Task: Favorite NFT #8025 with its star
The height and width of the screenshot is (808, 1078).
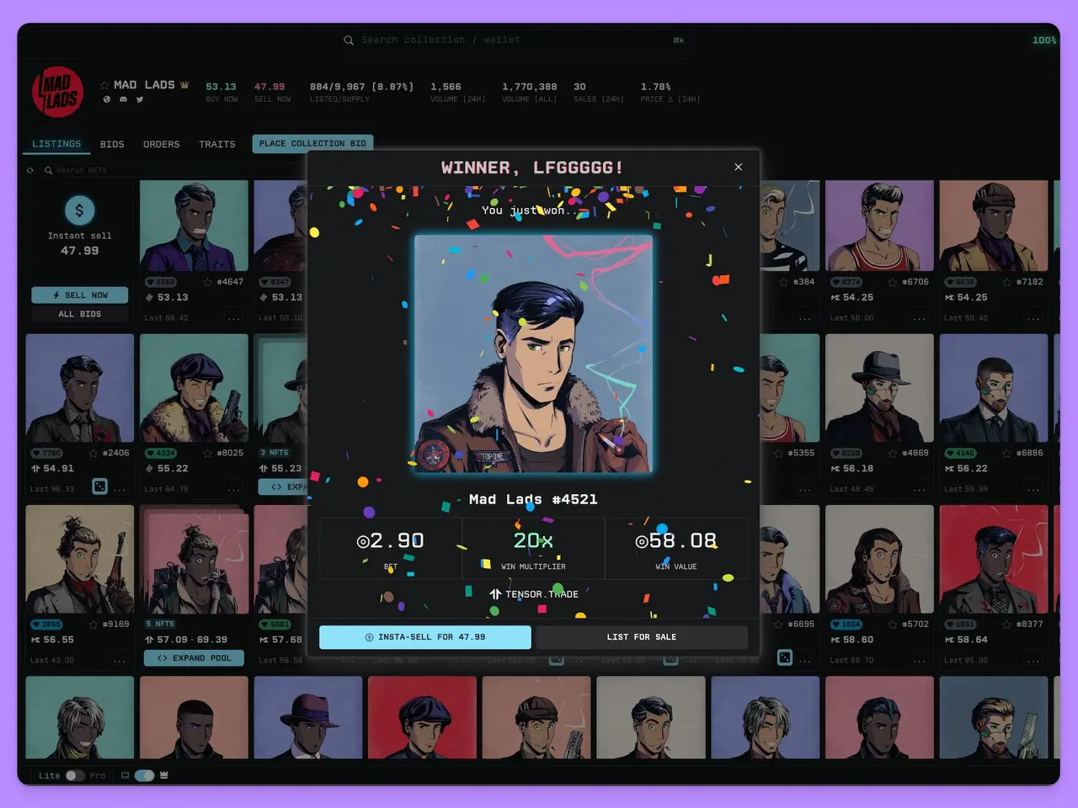Action: click(208, 453)
